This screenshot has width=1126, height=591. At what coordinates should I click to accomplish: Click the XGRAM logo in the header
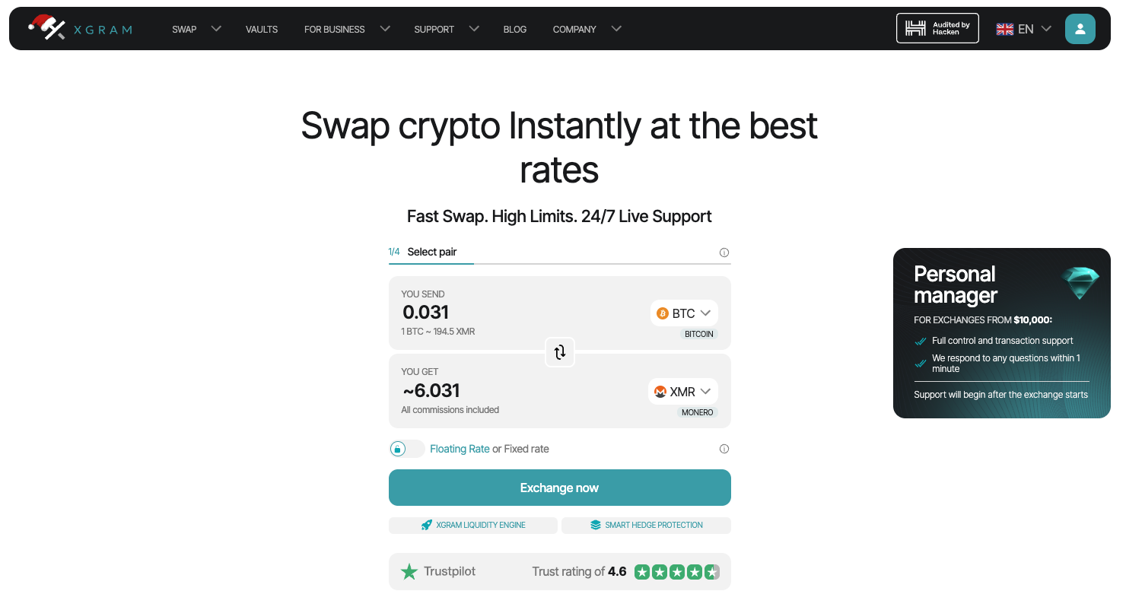click(x=80, y=29)
